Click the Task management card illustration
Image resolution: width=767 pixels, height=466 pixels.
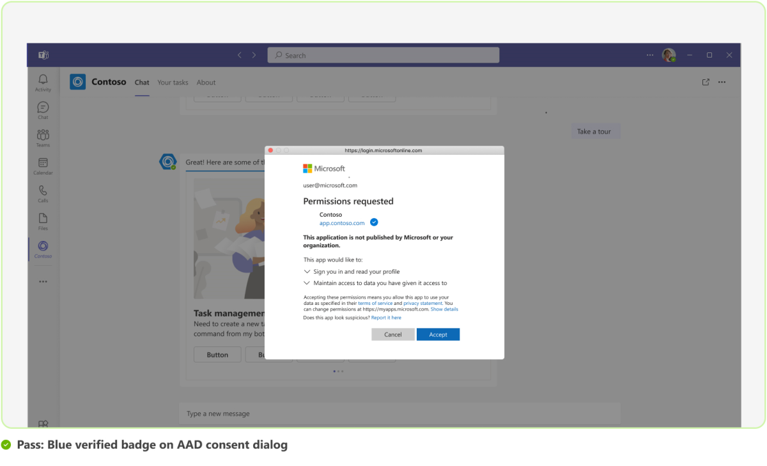(x=229, y=238)
